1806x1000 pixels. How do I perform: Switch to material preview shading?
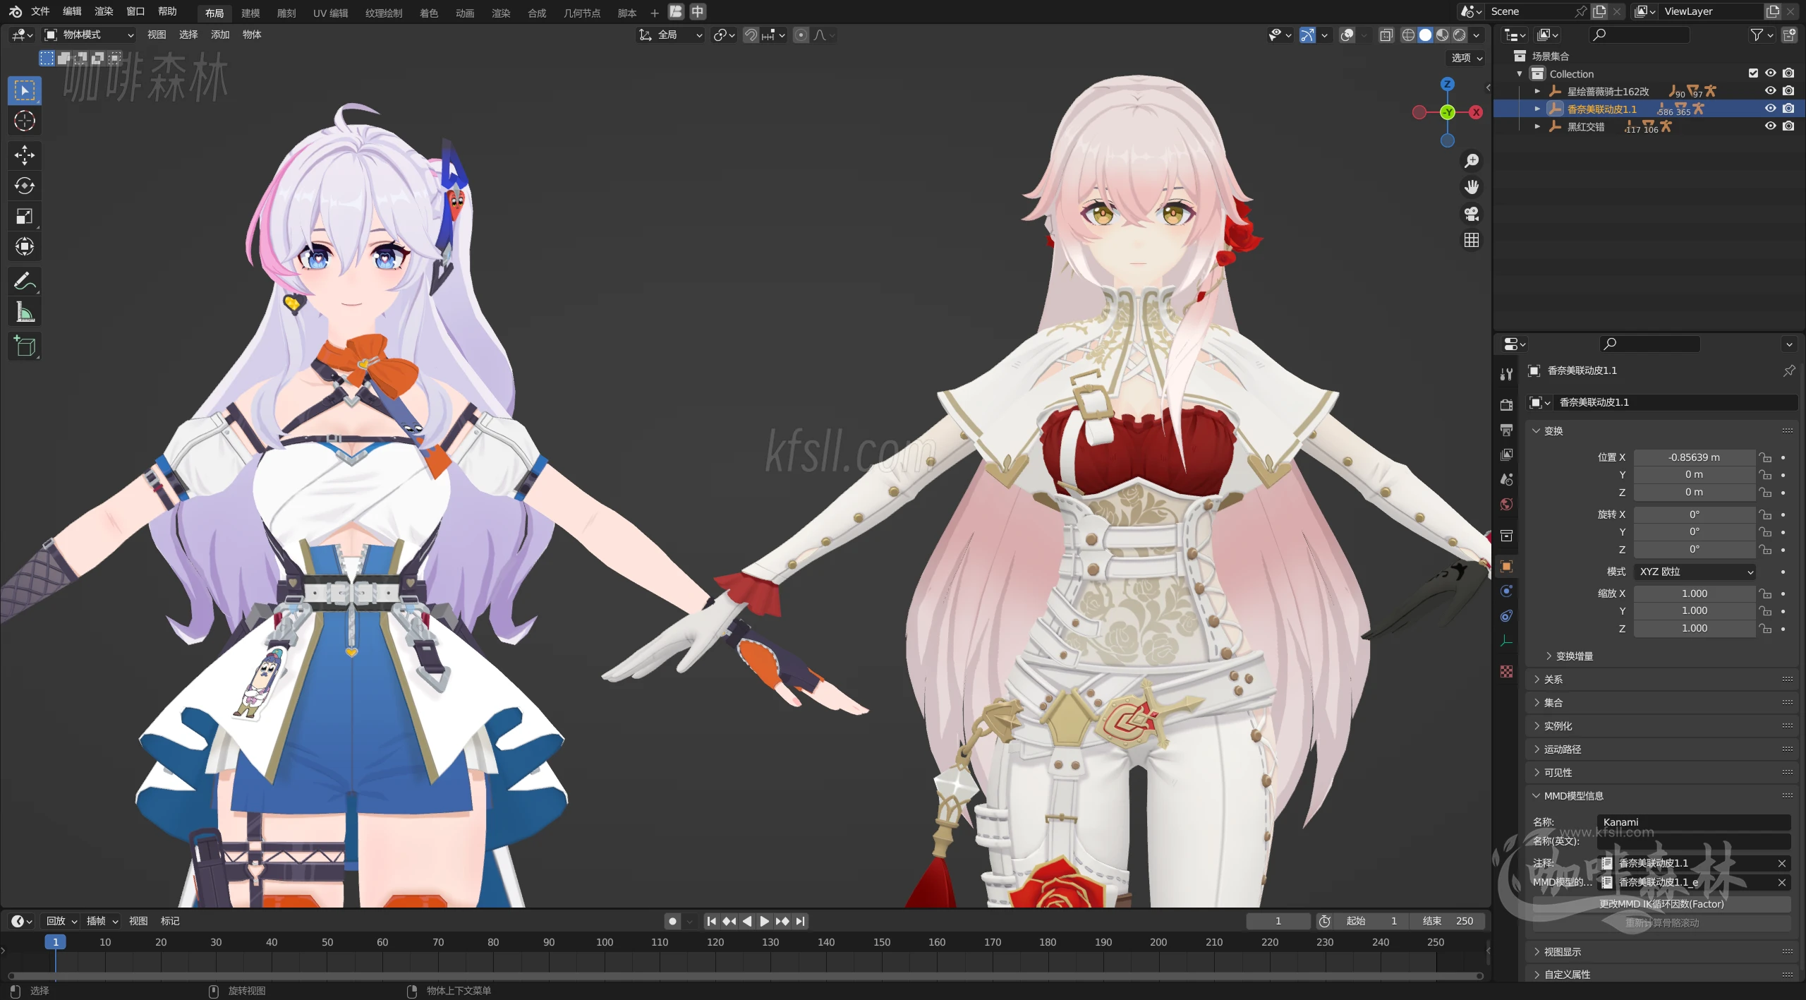pos(1443,35)
